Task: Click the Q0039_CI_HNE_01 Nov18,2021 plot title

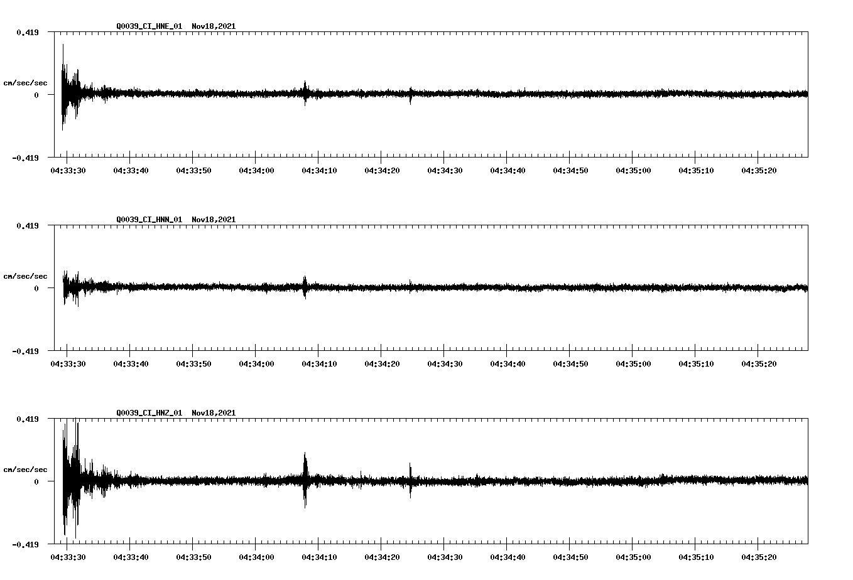Action: (176, 26)
